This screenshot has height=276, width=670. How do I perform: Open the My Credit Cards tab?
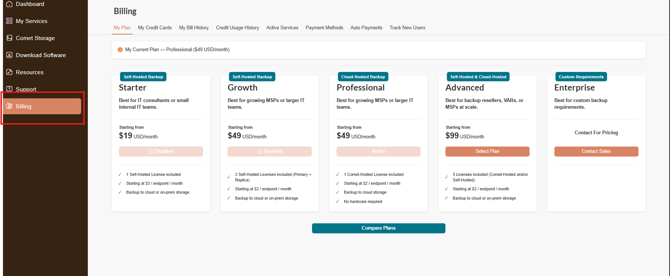coord(155,28)
